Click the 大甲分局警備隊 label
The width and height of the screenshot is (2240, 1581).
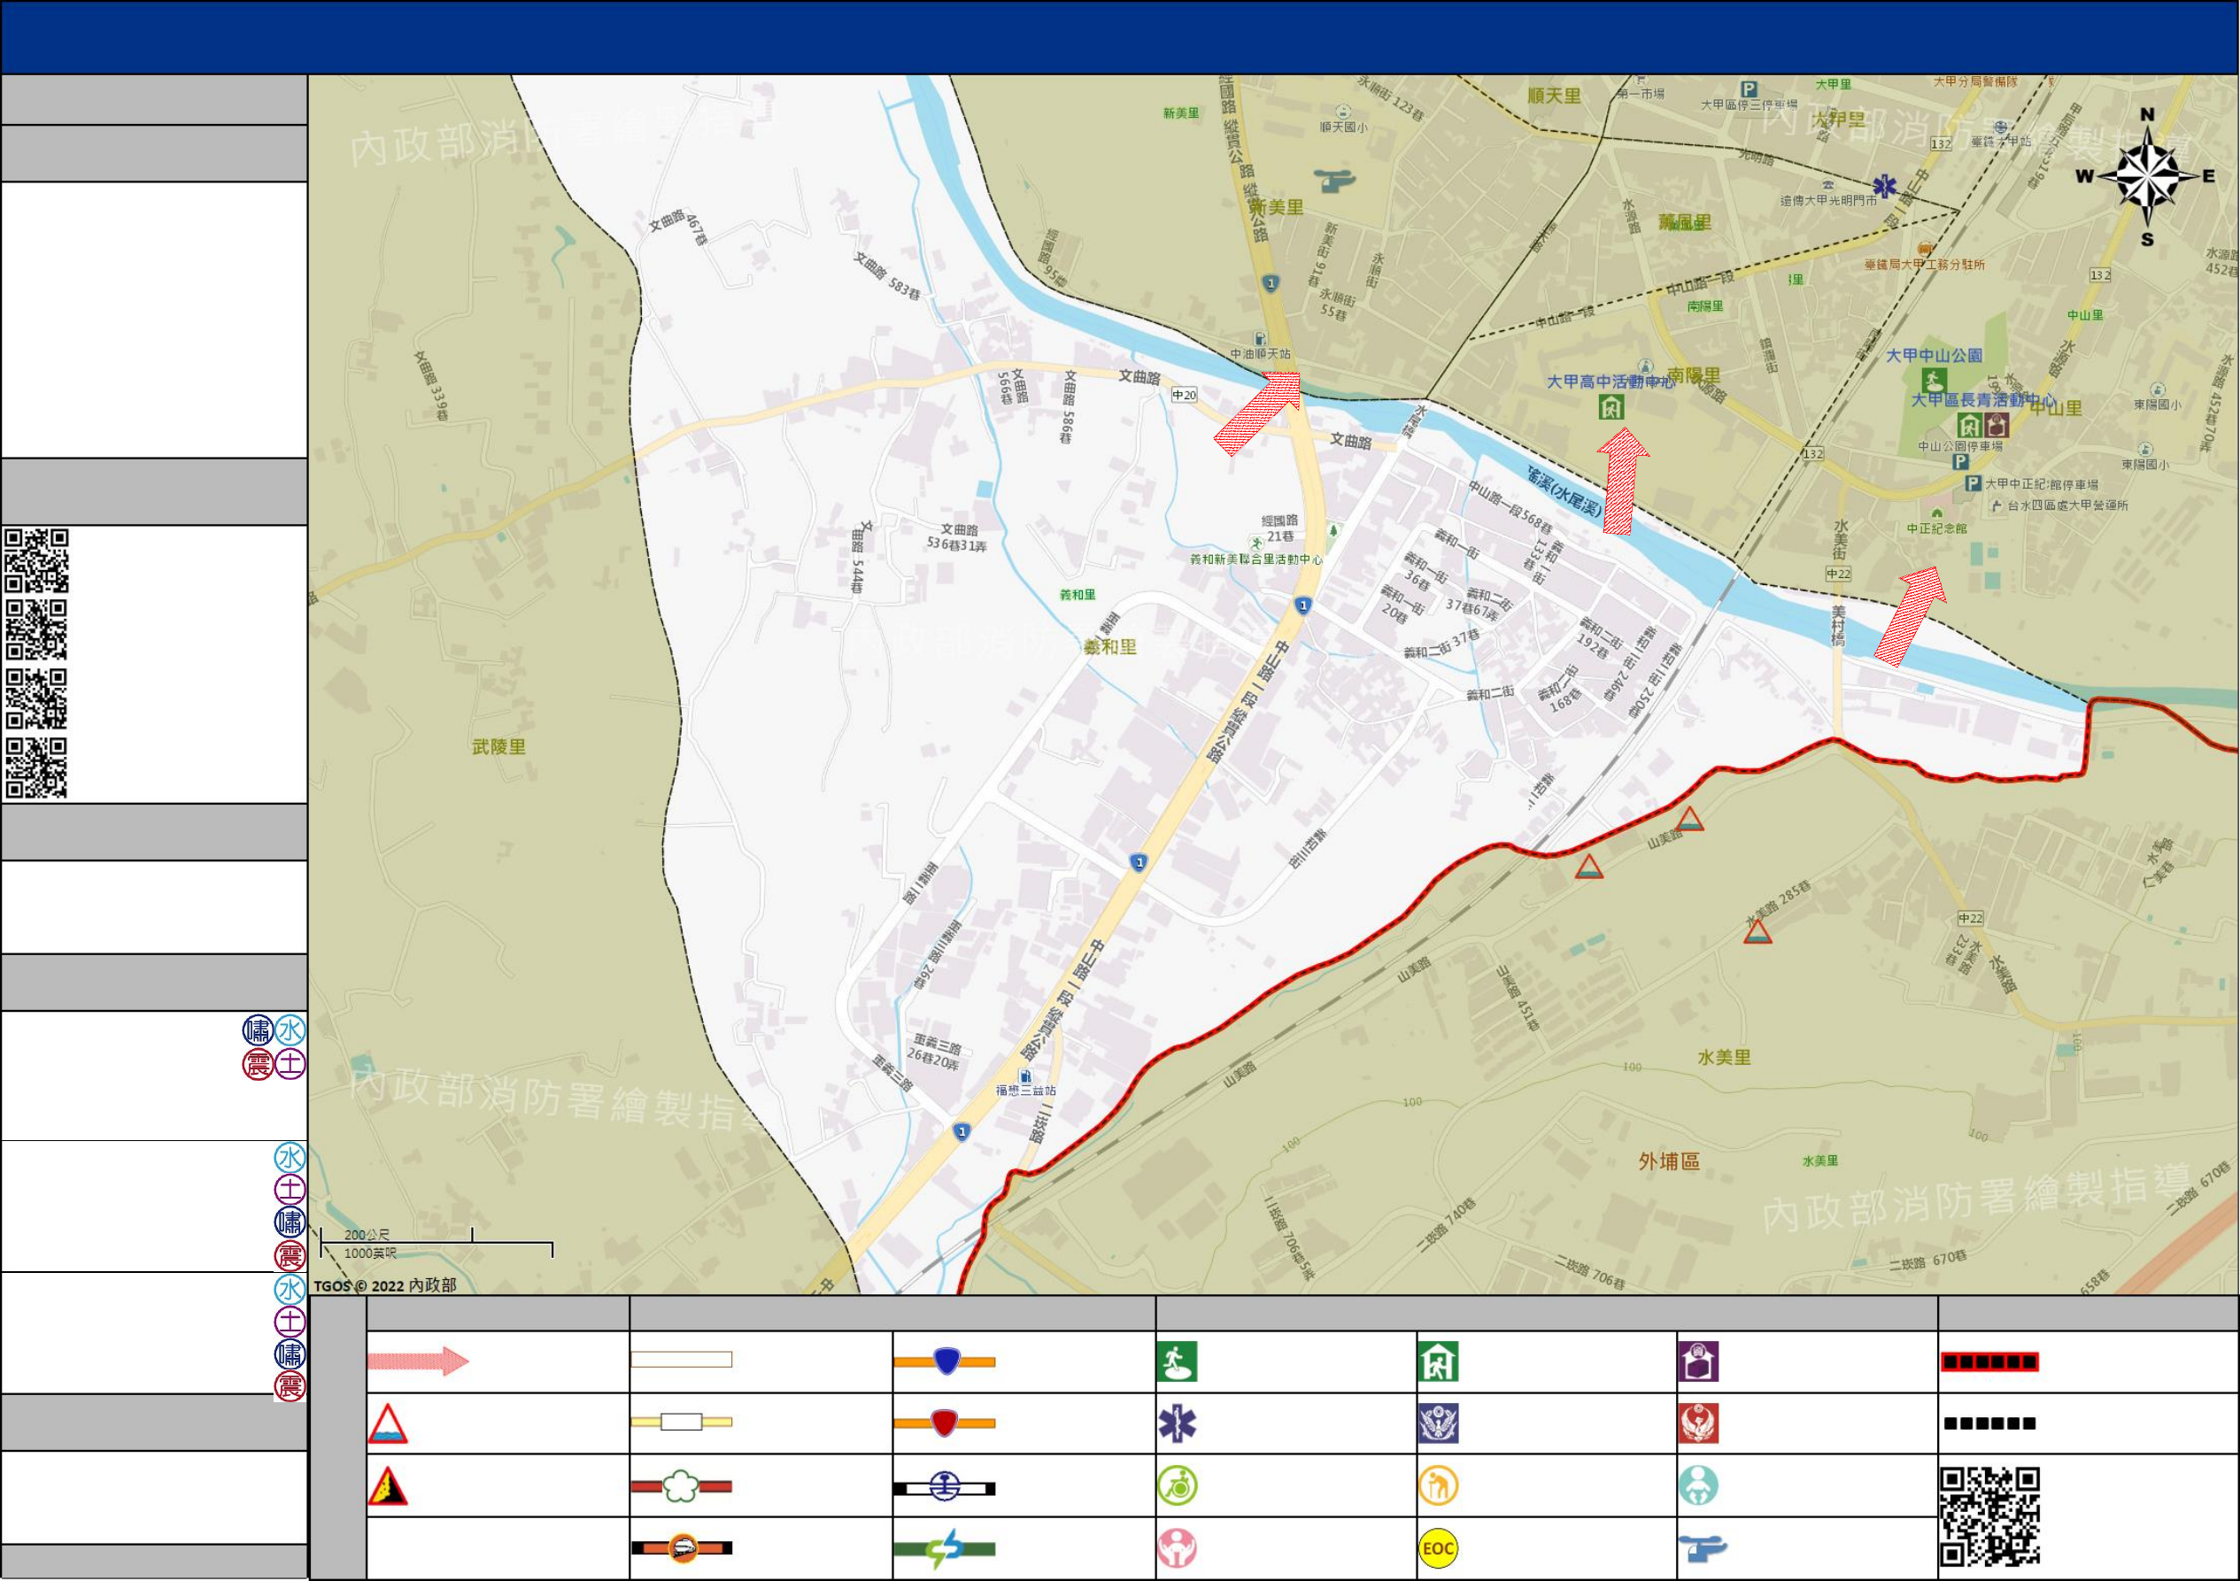pos(1975,82)
